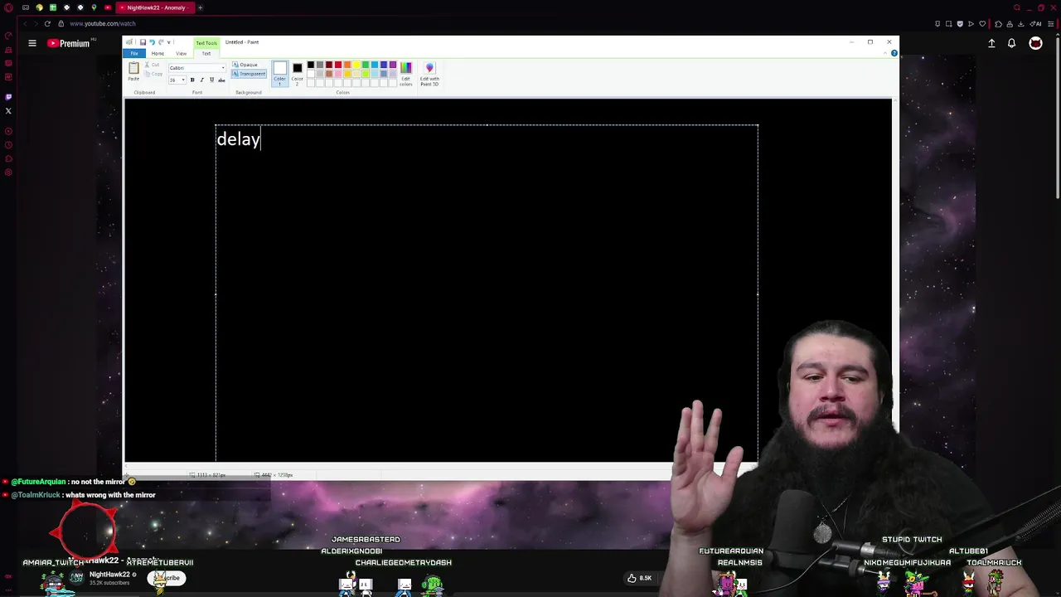The height and width of the screenshot is (597, 1061).
Task: Open a new browser tab with the plus button
Action: click(x=200, y=7)
